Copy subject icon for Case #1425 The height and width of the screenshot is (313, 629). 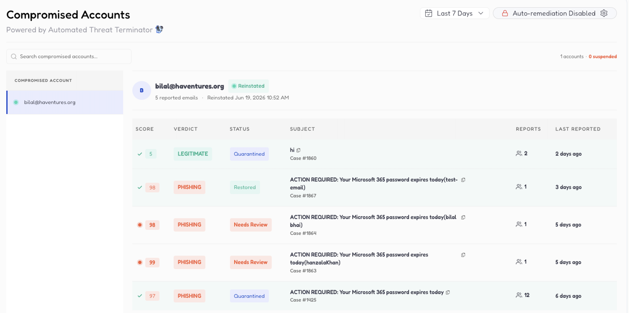[x=448, y=292]
